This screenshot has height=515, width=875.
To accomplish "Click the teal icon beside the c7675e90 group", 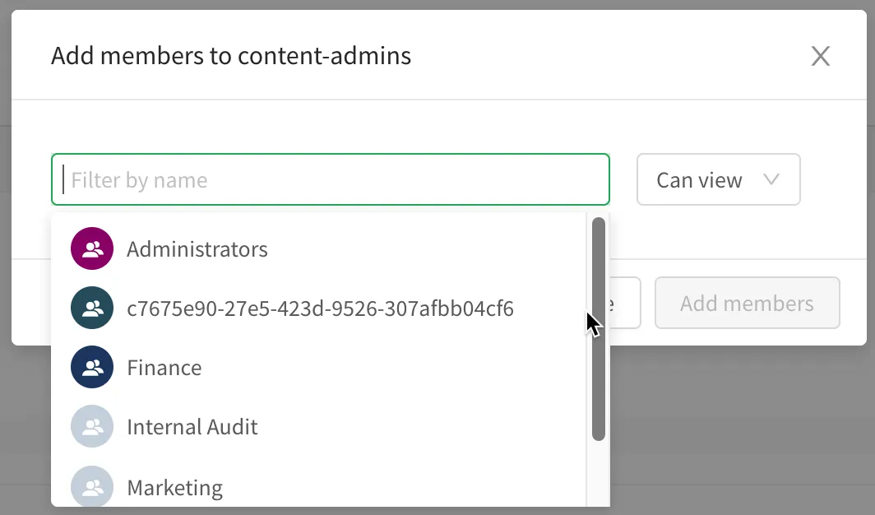I will coord(91,309).
